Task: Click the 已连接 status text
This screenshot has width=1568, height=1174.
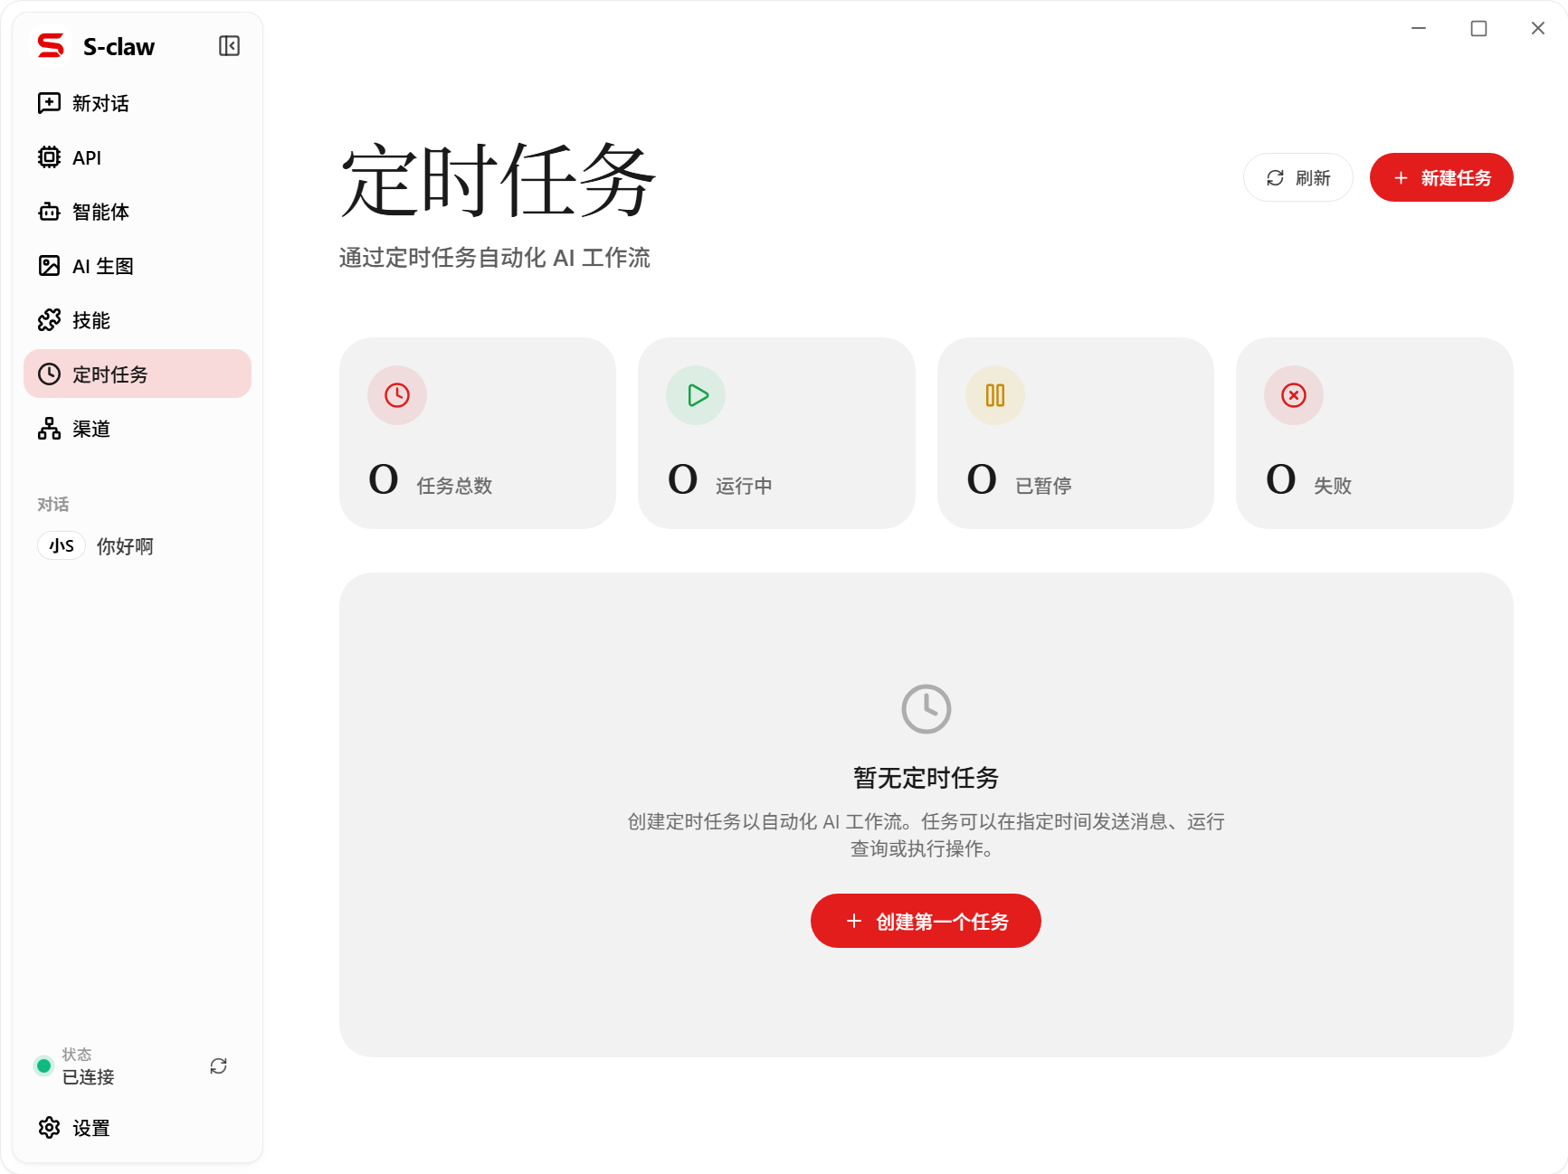Action: pyautogui.click(x=88, y=1077)
